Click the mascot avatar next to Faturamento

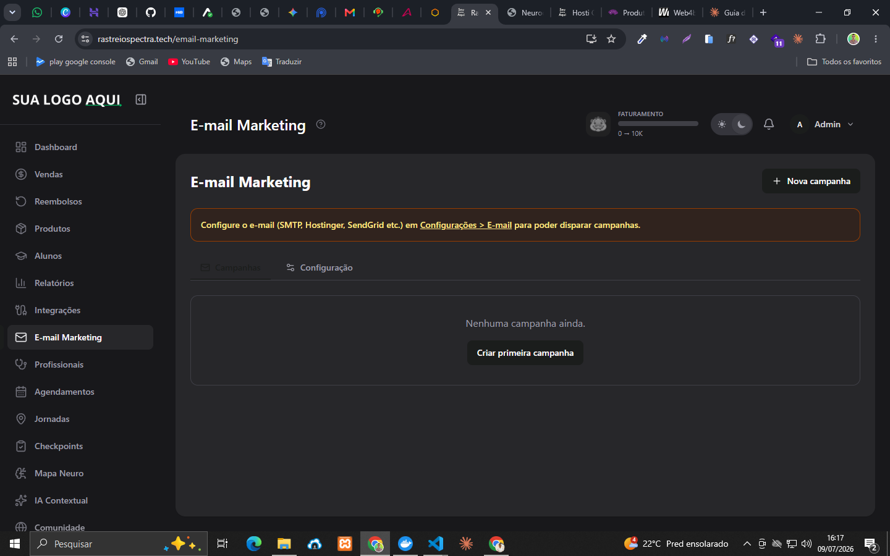pyautogui.click(x=598, y=124)
